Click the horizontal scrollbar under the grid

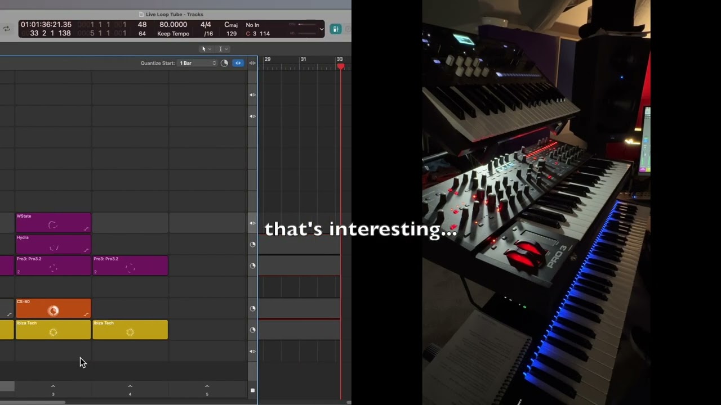tap(33, 402)
